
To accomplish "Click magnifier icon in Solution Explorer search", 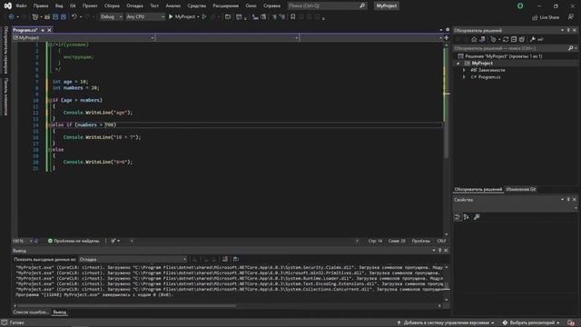I will point(571,48).
